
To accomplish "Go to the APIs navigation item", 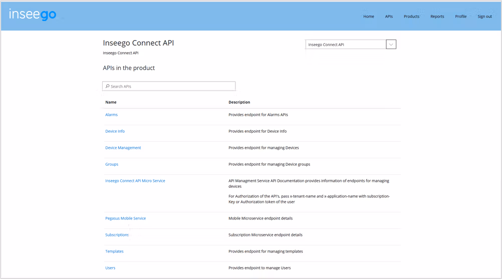I will 389,17.
